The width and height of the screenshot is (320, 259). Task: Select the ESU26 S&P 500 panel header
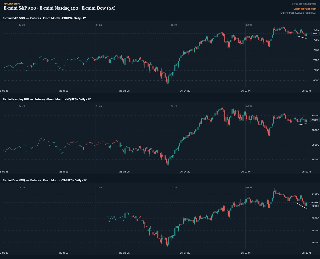(44, 18)
